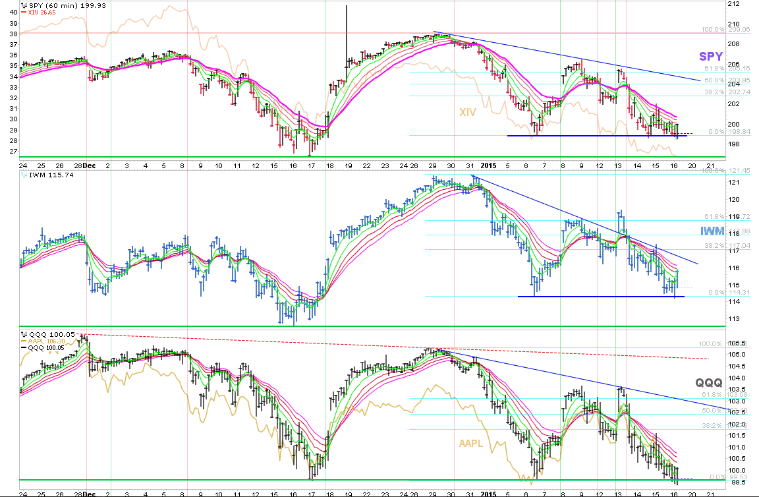The width and height of the screenshot is (759, 497).
Task: Click the 50.0% 203.95 Fibonacci label
Action: click(x=727, y=80)
